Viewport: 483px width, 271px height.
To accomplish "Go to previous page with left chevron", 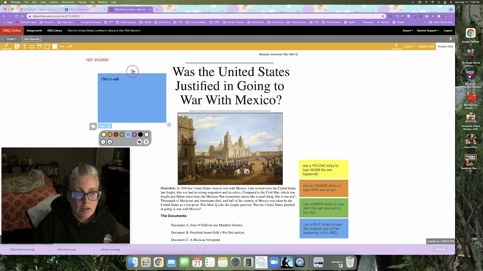I will pyautogui.click(x=2, y=39).
